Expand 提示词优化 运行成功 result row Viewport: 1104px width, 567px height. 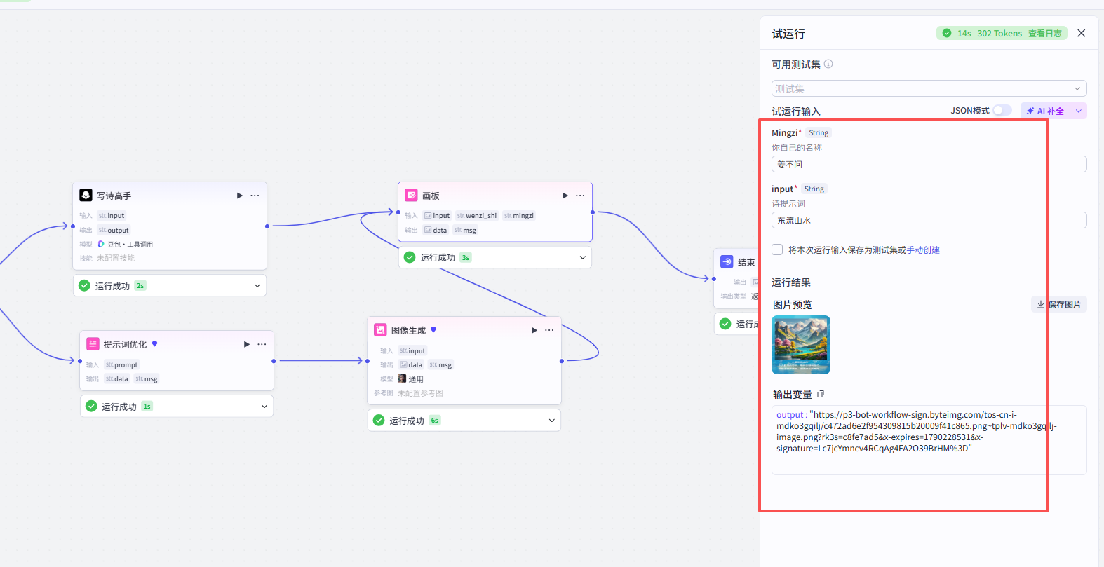tap(264, 406)
